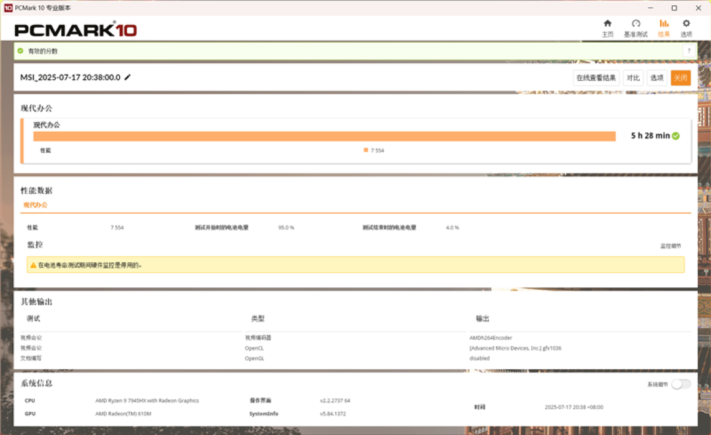
Task: Click the PCMARK10 logo
Action: tap(76, 30)
